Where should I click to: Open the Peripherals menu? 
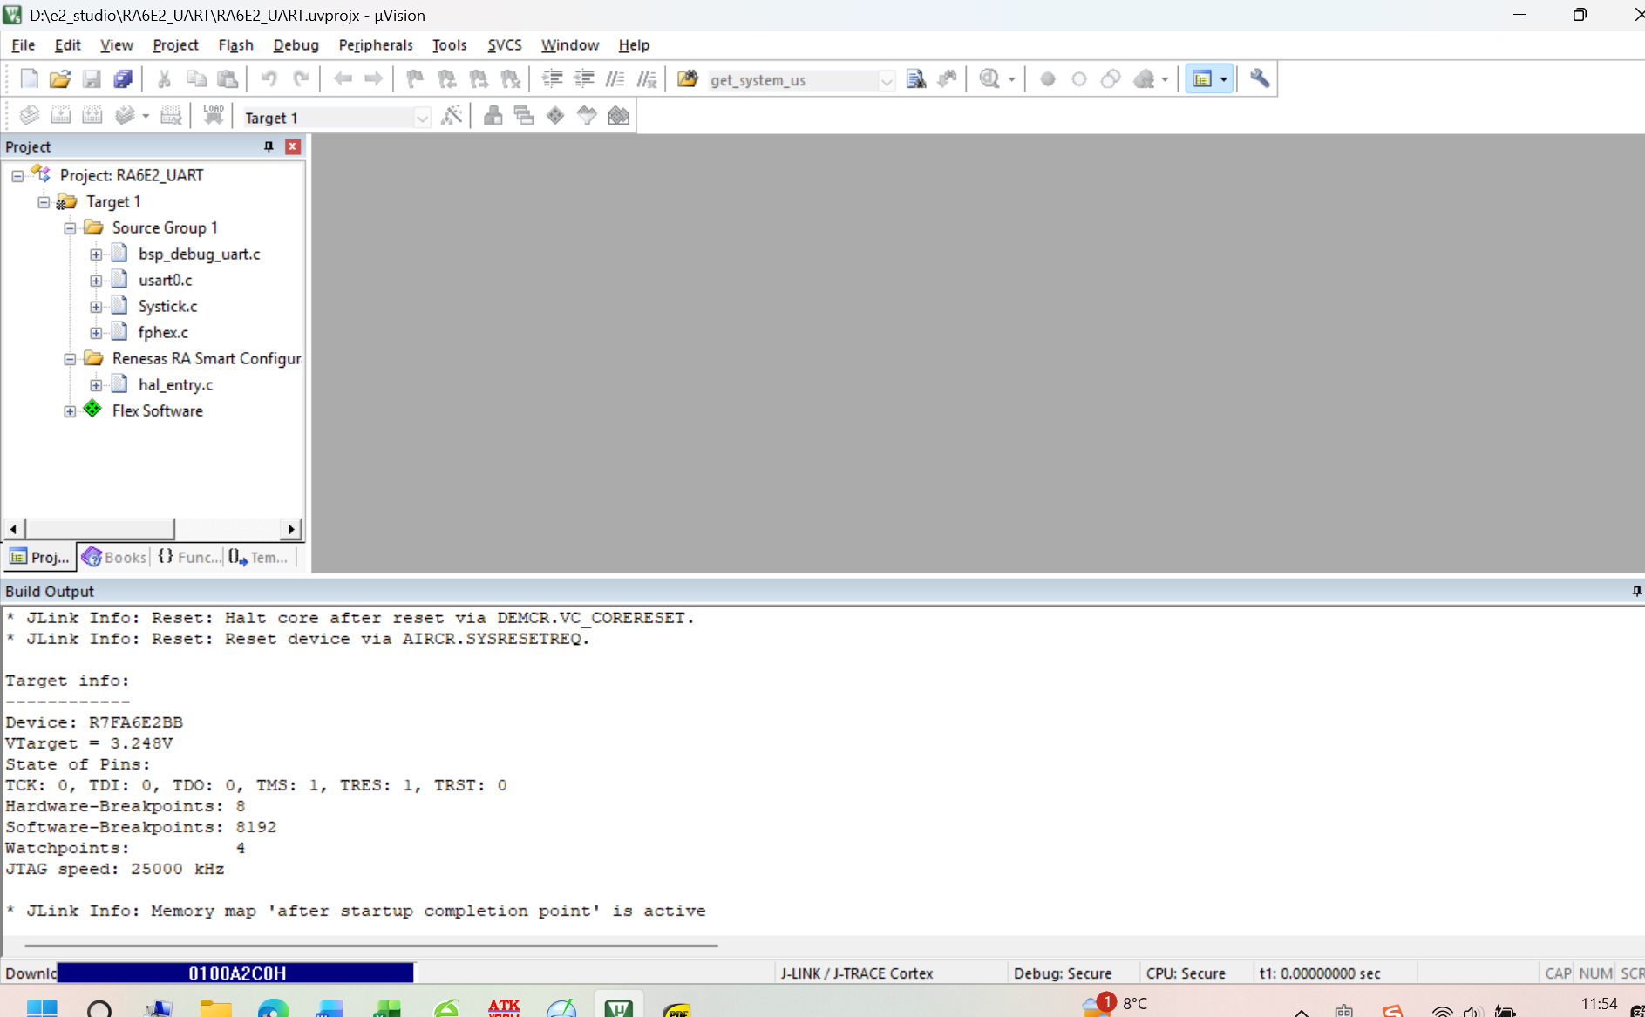click(376, 45)
